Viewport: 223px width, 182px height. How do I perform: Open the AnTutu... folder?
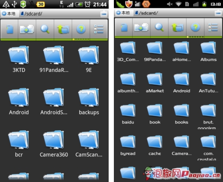208,83
